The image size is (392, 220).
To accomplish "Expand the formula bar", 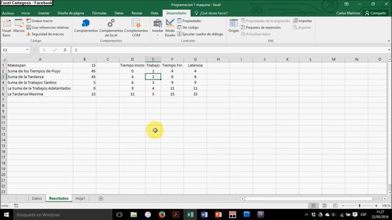I will click(x=389, y=50).
